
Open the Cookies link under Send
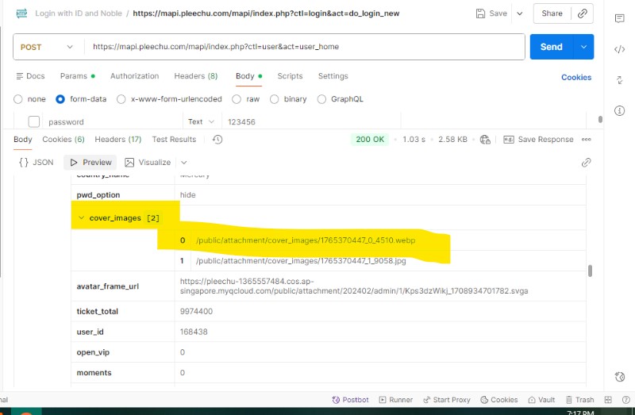pyautogui.click(x=575, y=78)
